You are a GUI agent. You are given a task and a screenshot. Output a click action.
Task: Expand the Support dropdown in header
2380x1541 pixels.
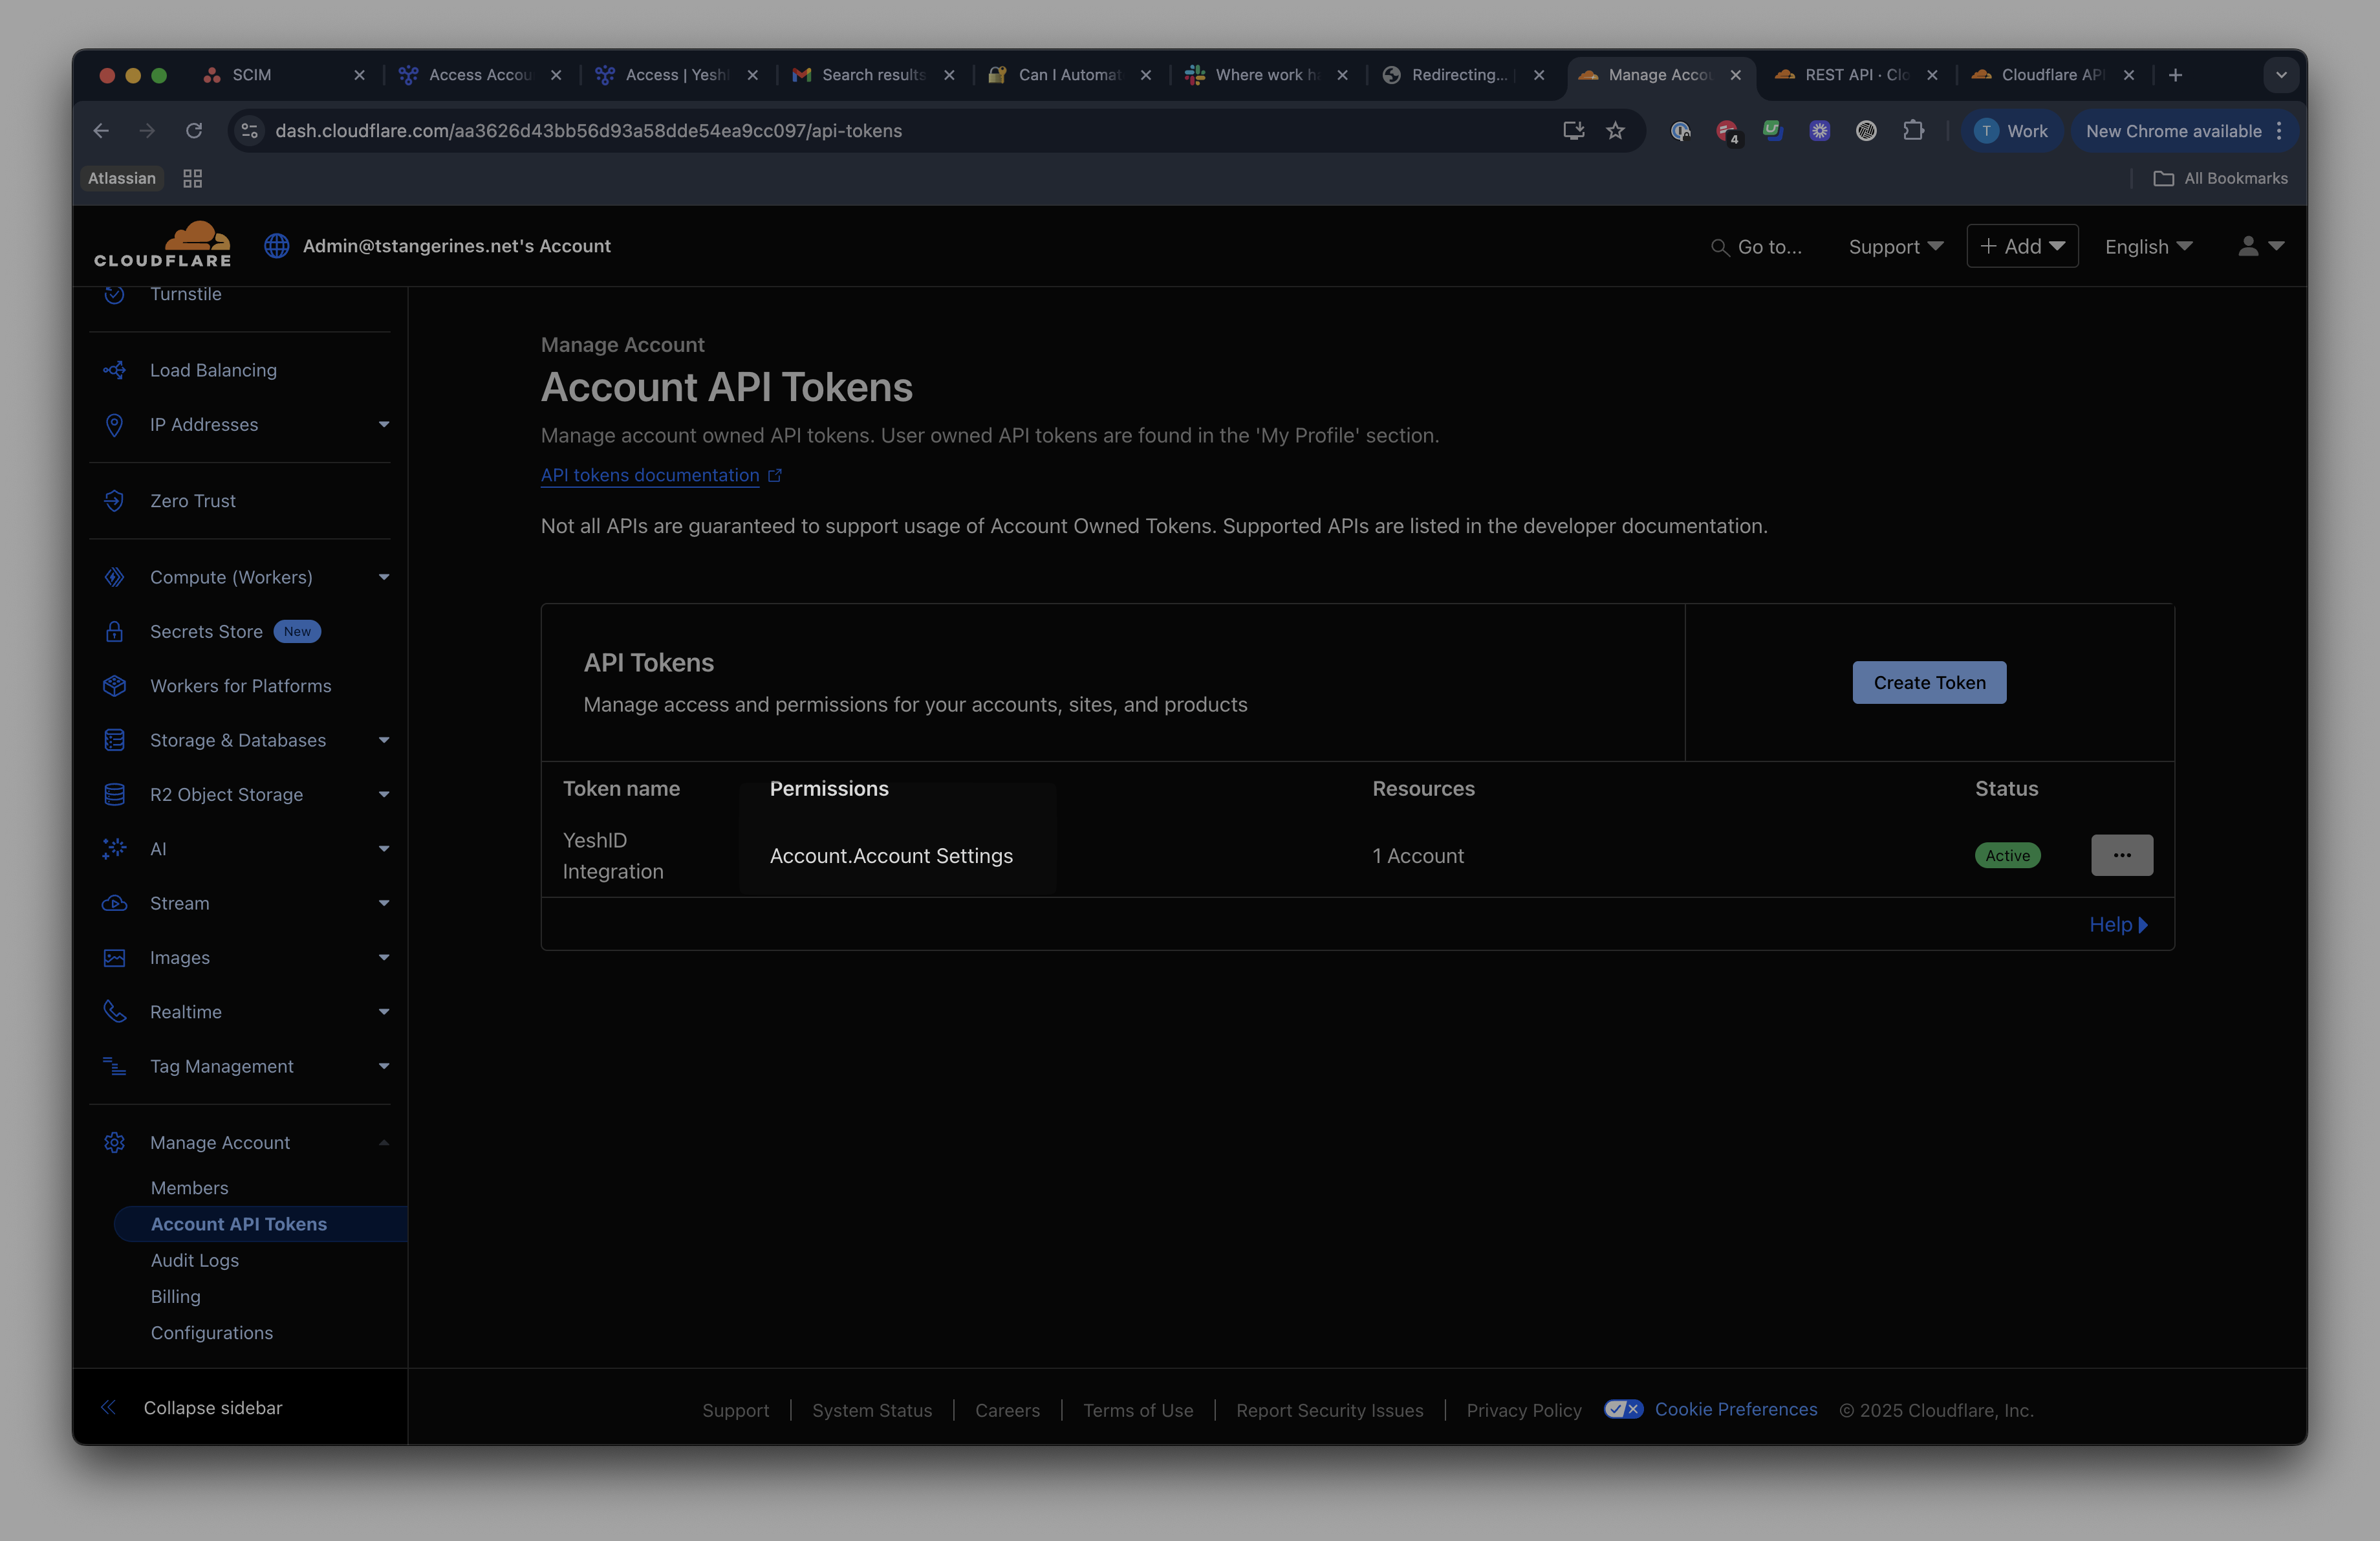(1895, 247)
